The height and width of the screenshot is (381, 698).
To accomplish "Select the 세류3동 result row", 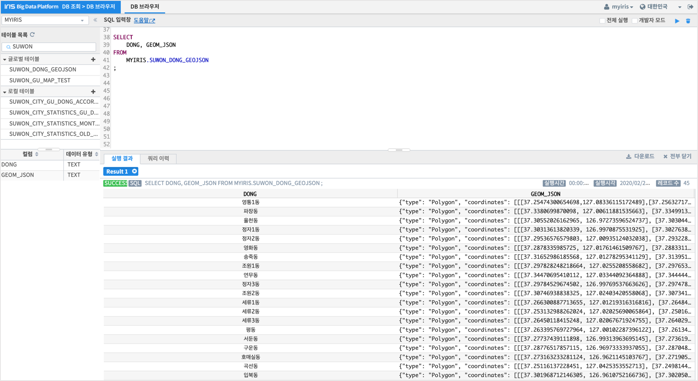I will pos(399,321).
